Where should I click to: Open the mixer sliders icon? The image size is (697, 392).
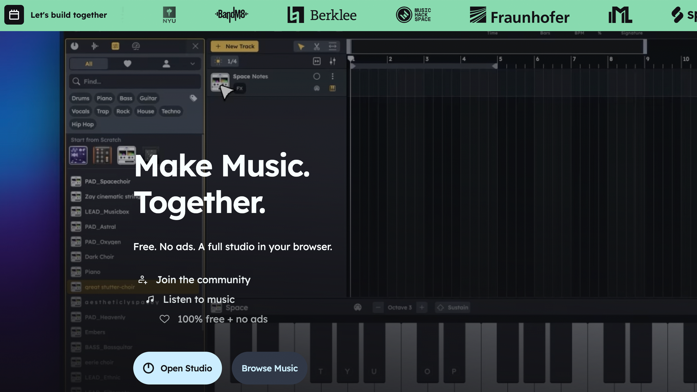click(333, 61)
